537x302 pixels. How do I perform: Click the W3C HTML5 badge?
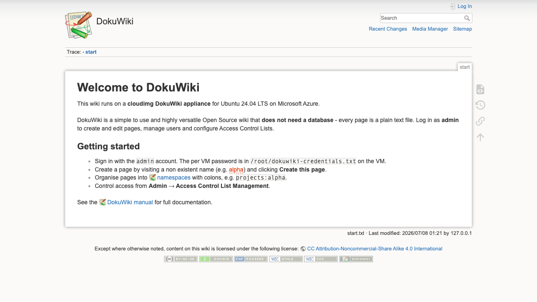(x=286, y=259)
